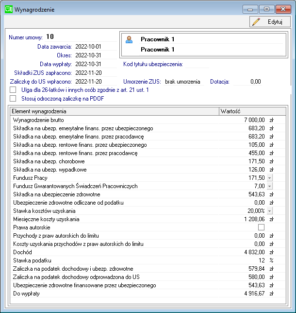Close the Wynagrodzenie window
The width and height of the screenshot is (296, 313).
click(283, 9)
